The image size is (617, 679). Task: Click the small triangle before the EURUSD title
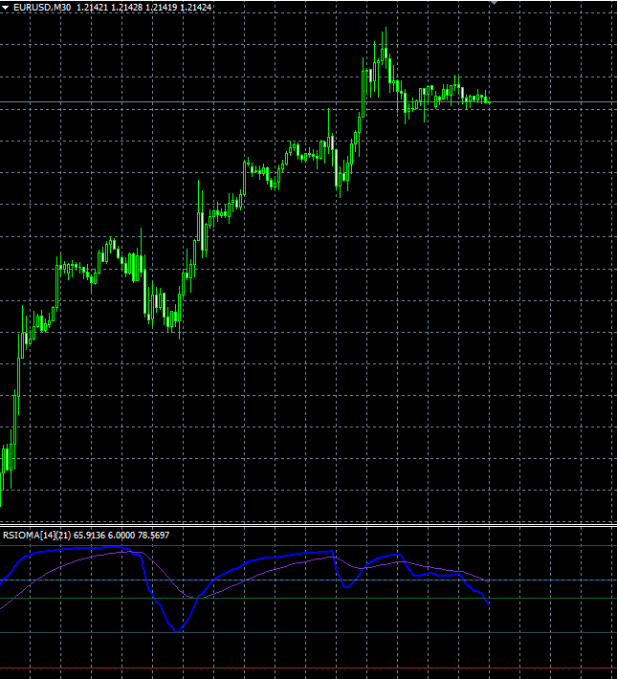click(x=7, y=7)
